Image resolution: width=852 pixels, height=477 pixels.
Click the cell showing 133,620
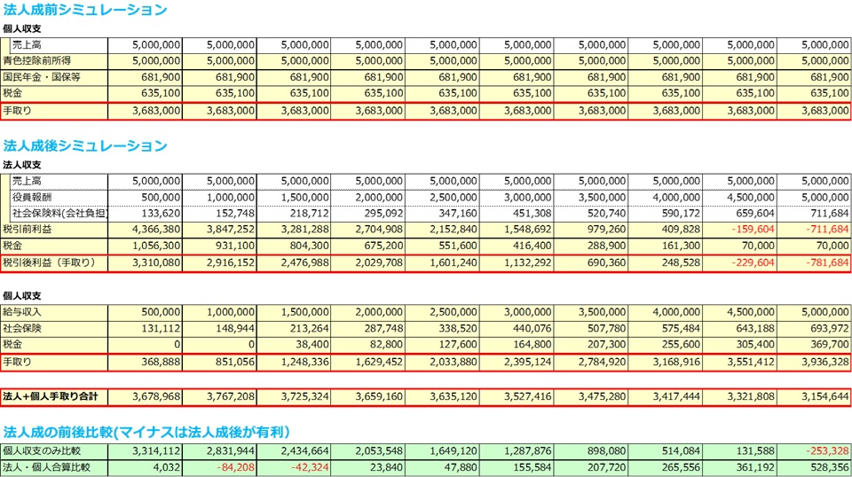(x=145, y=214)
